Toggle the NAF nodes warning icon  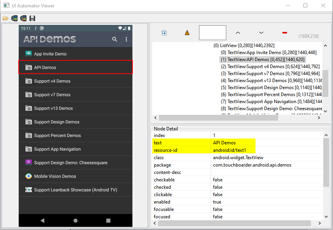187,33
